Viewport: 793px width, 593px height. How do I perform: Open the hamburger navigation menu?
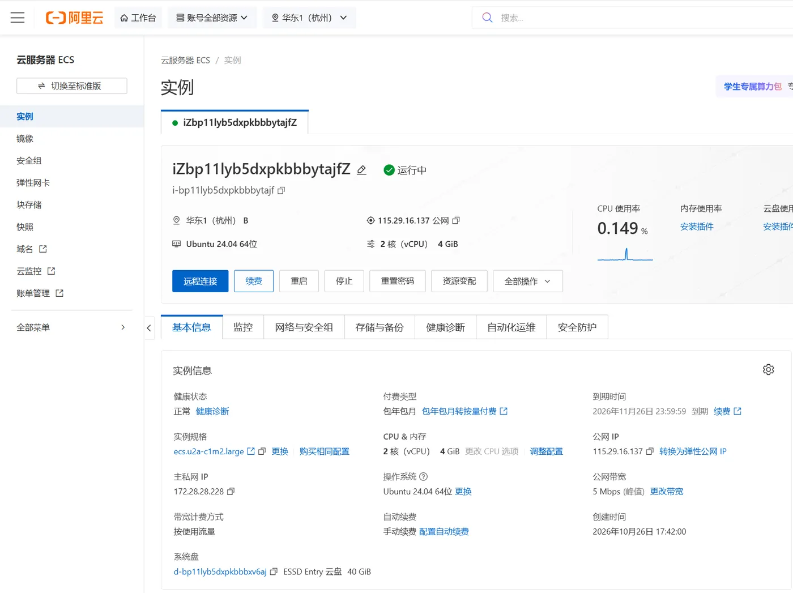tap(18, 18)
